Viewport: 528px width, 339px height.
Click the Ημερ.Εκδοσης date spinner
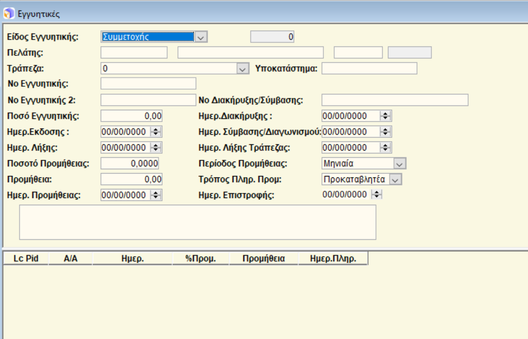pyautogui.click(x=156, y=131)
